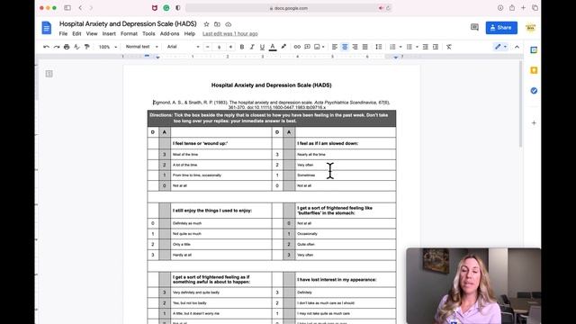The image size is (576, 324).
Task: Toggle the numbered list
Action: tap(392, 47)
